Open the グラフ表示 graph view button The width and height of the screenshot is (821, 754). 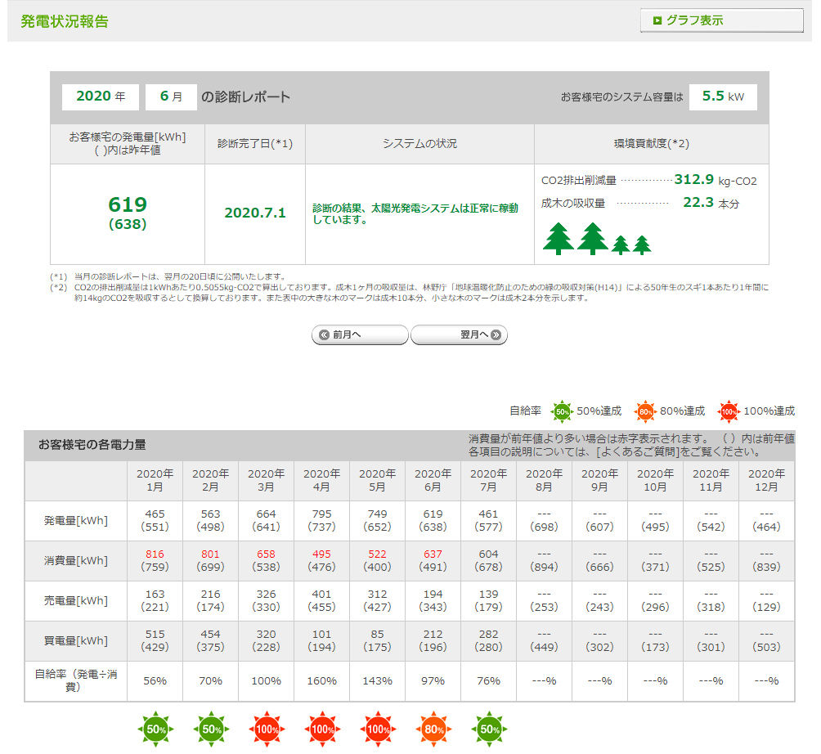pyautogui.click(x=721, y=20)
